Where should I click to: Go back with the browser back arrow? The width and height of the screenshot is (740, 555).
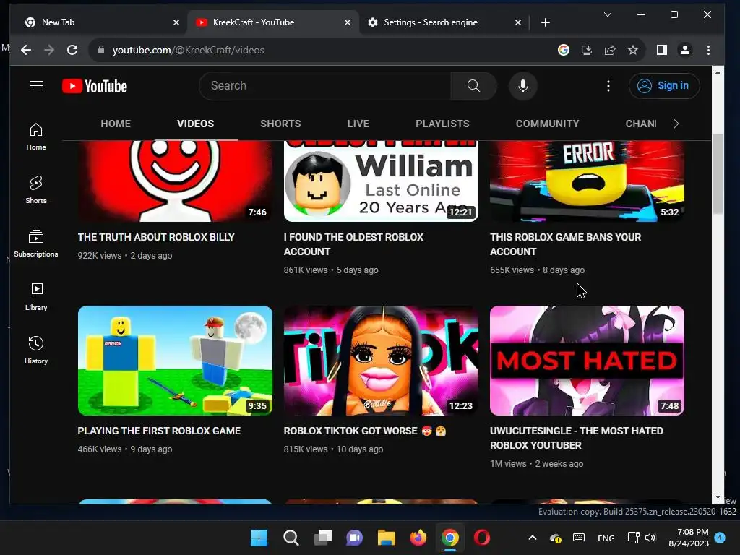point(26,50)
